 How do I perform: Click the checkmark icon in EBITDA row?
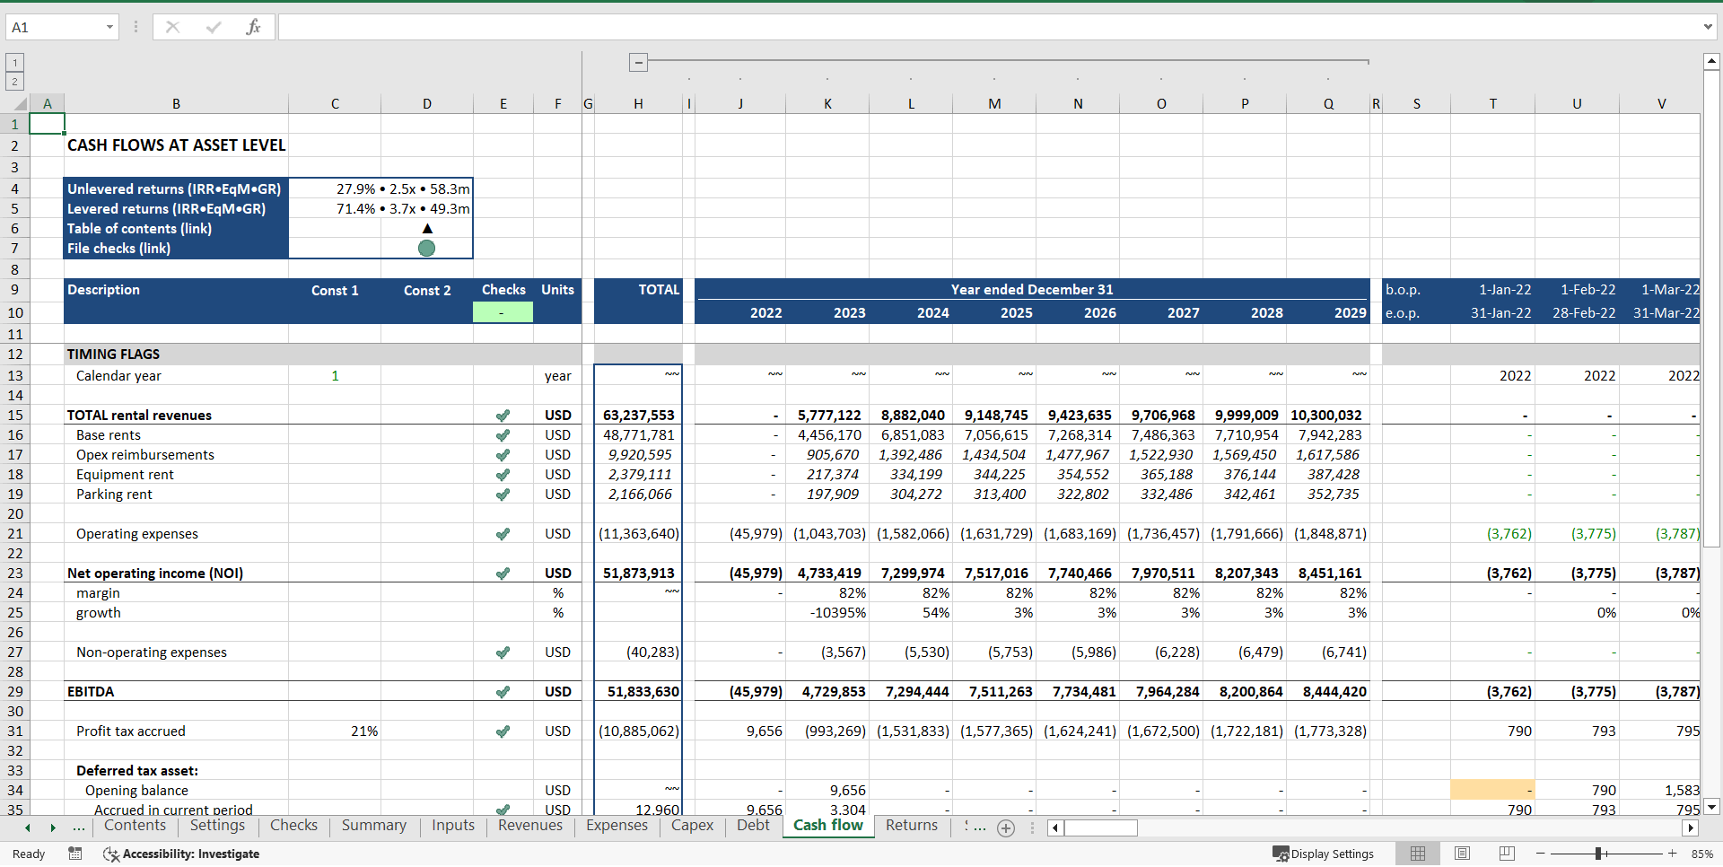pos(503,692)
